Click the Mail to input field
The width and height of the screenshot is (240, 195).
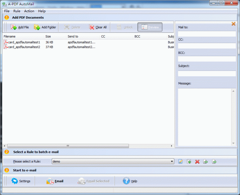pyautogui.click(x=207, y=34)
